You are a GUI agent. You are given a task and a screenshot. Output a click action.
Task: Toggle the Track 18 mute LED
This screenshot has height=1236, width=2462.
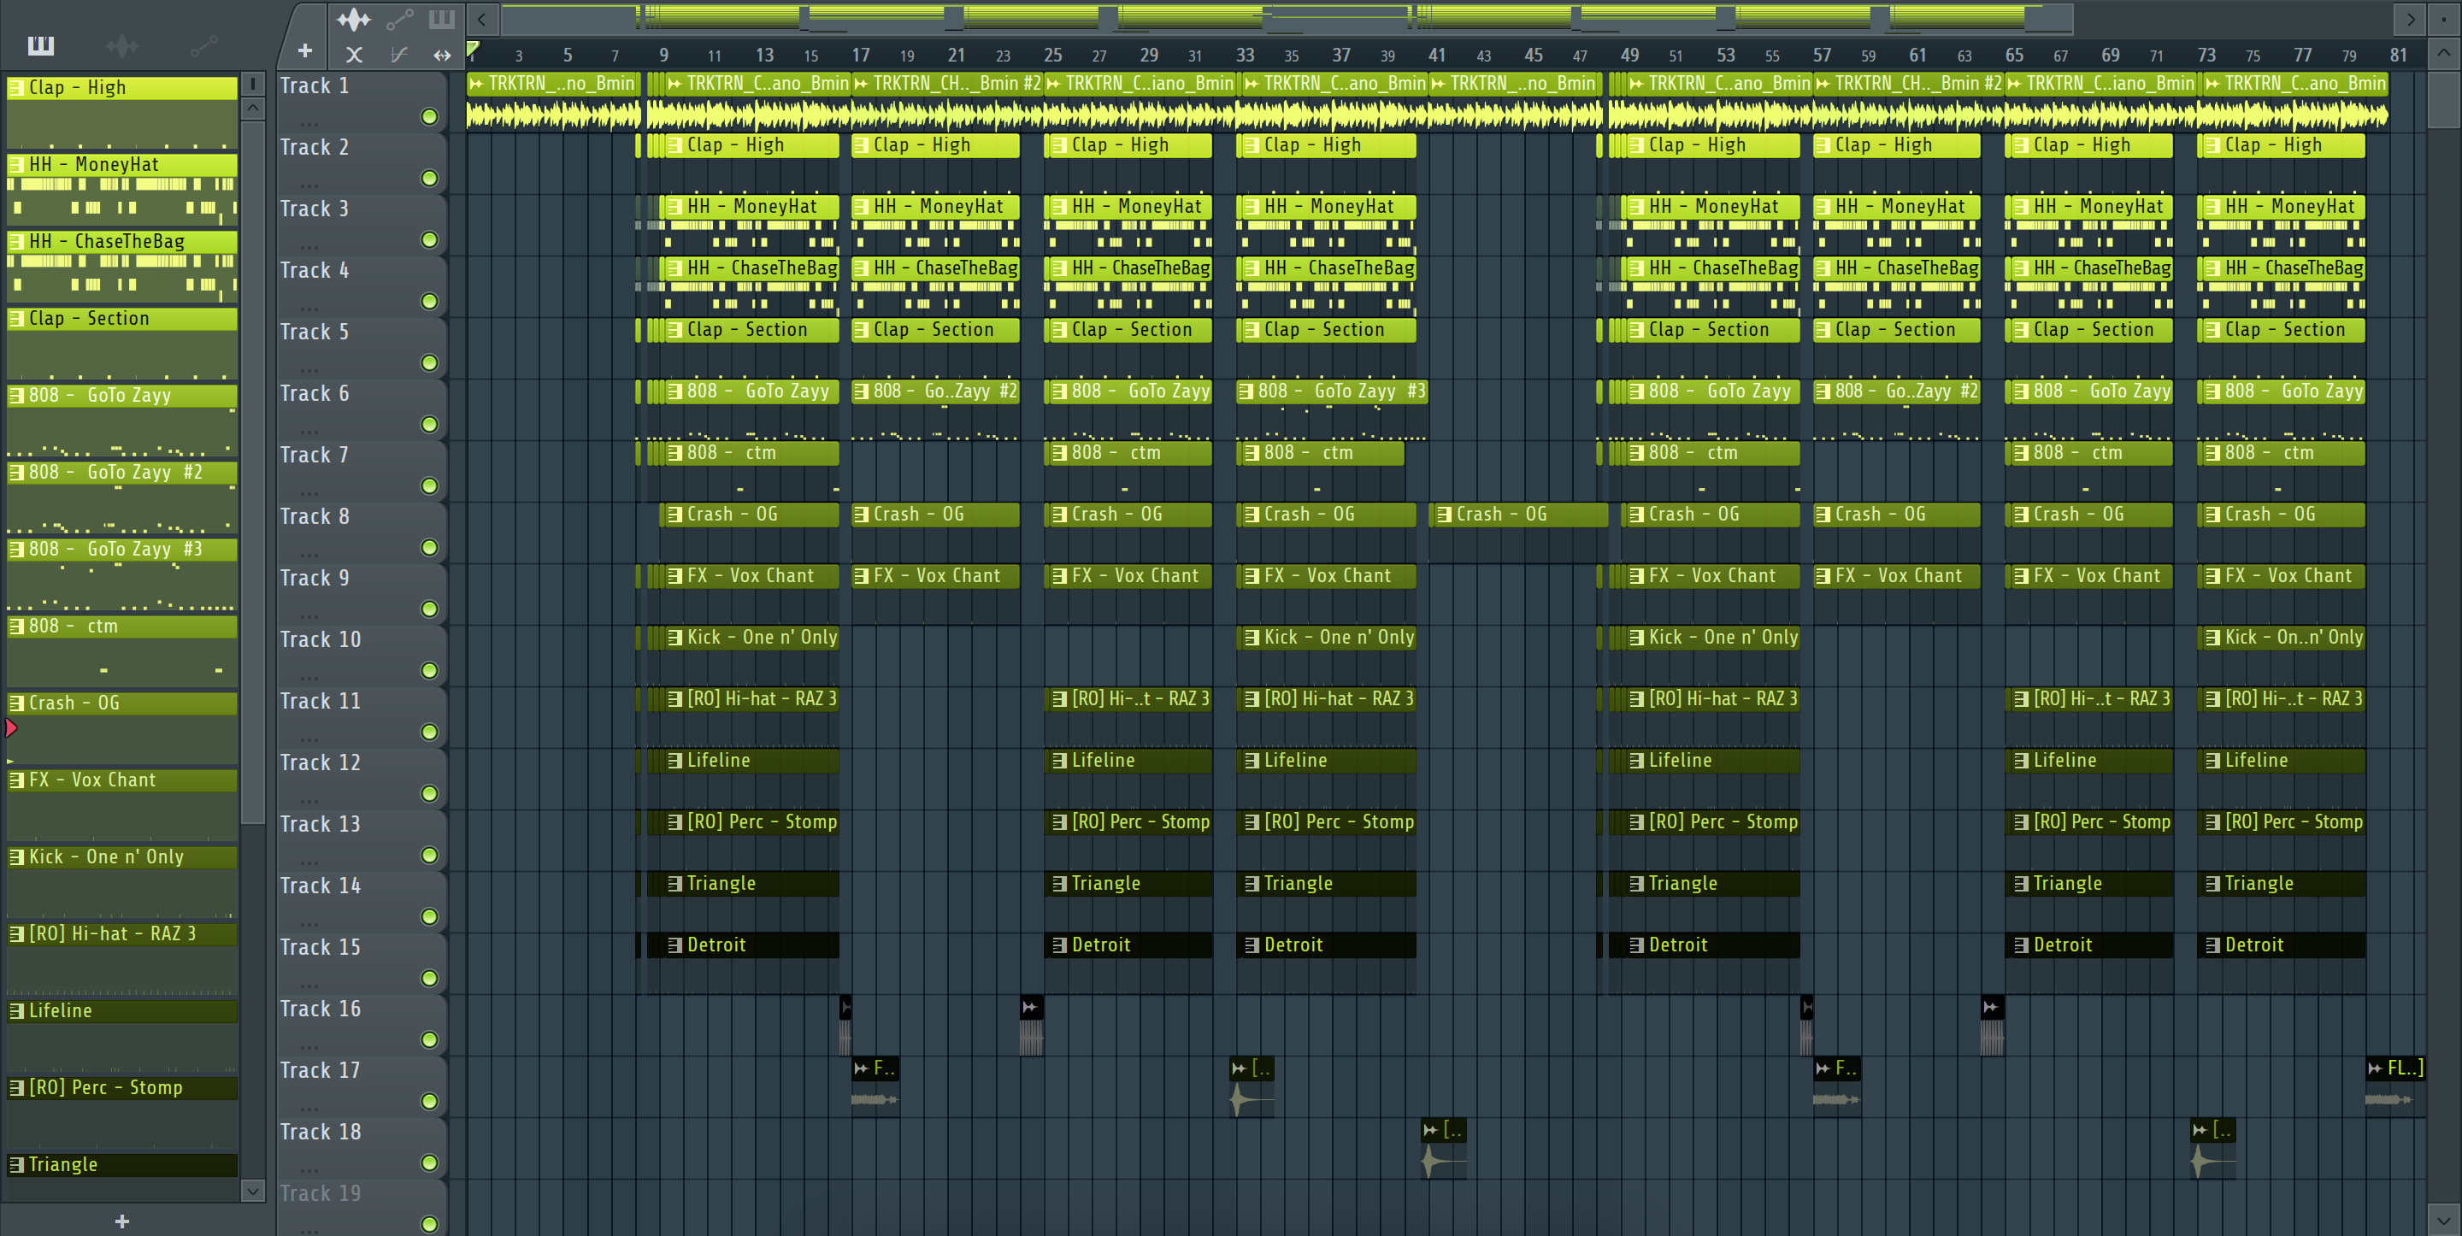coord(429,1163)
